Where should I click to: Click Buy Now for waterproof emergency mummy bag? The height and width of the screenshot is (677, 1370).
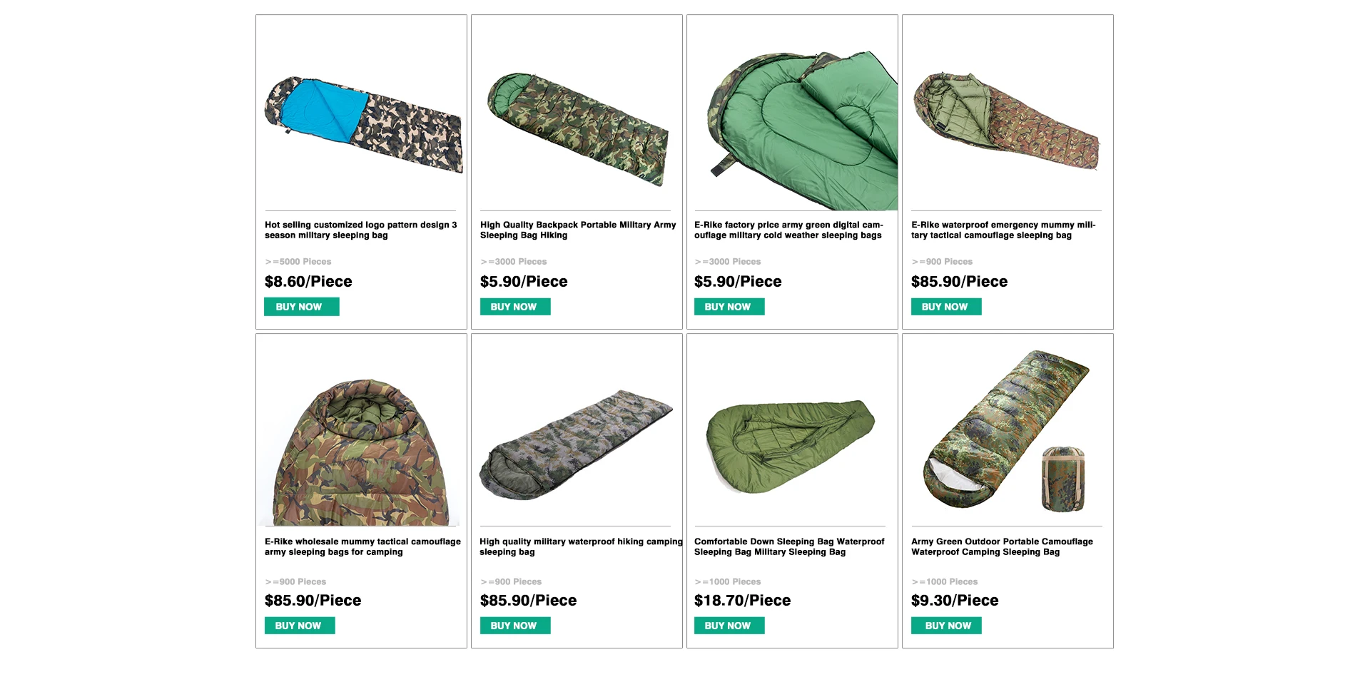click(946, 307)
